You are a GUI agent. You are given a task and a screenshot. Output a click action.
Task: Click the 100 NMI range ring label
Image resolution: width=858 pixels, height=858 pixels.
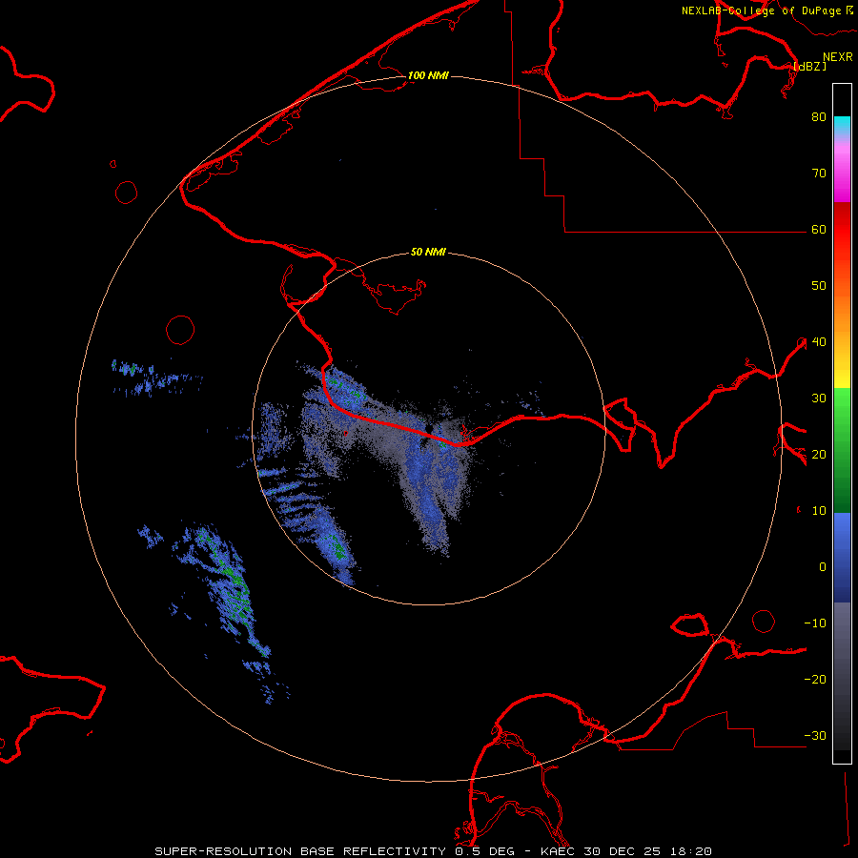pyautogui.click(x=428, y=75)
